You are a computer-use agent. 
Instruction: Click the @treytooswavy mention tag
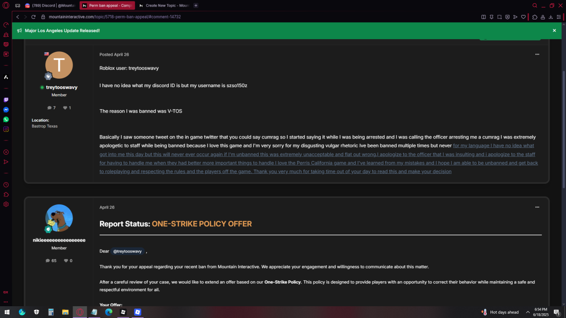pos(127,251)
